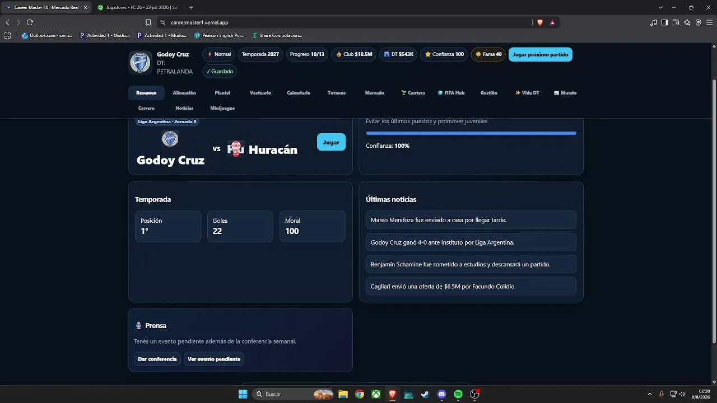
Task: Open the Torneos tab
Action: coord(337,93)
